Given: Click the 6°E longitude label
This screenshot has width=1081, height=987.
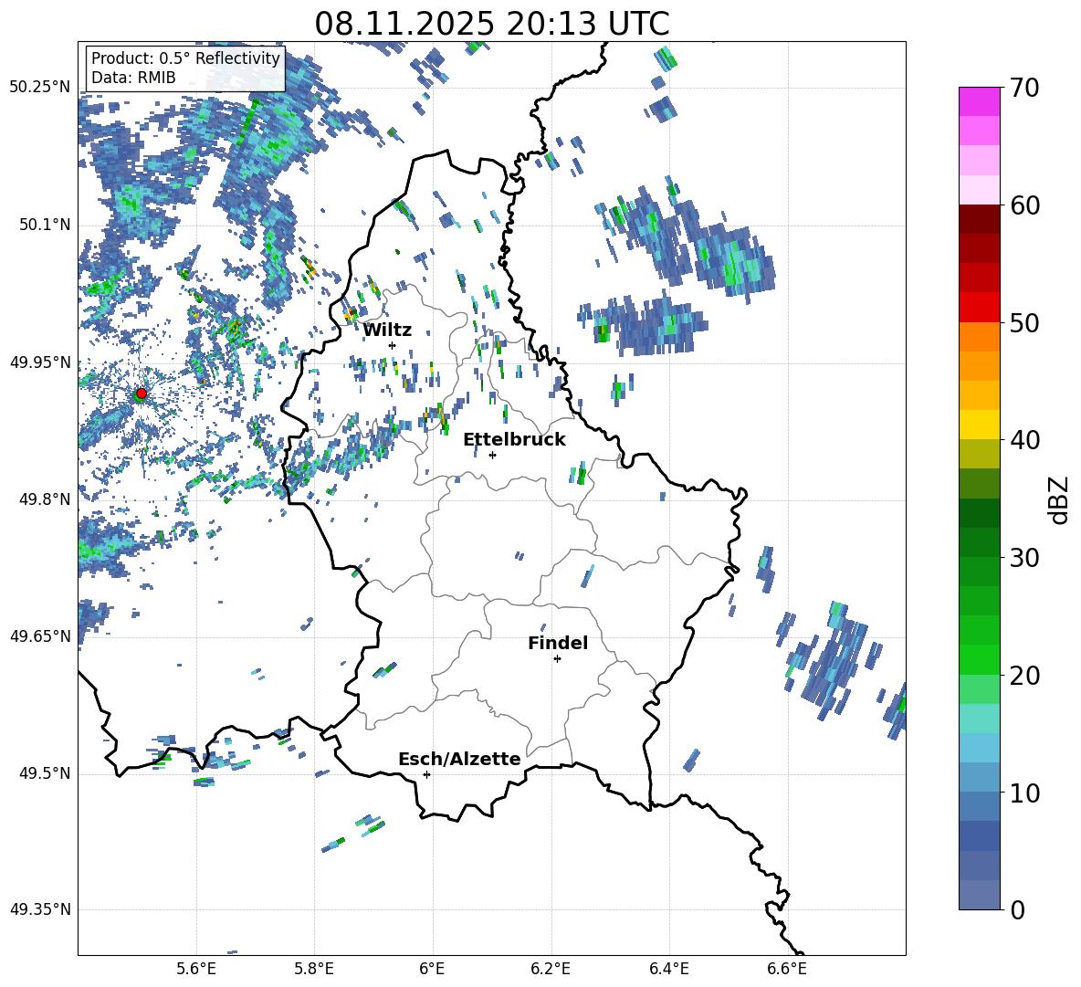Looking at the screenshot, I should (x=432, y=969).
